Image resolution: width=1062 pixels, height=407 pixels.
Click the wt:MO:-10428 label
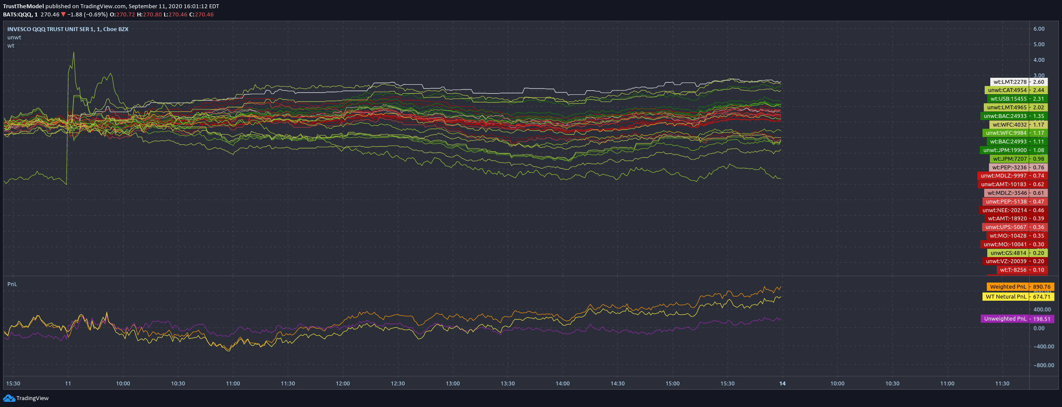(x=1008, y=236)
